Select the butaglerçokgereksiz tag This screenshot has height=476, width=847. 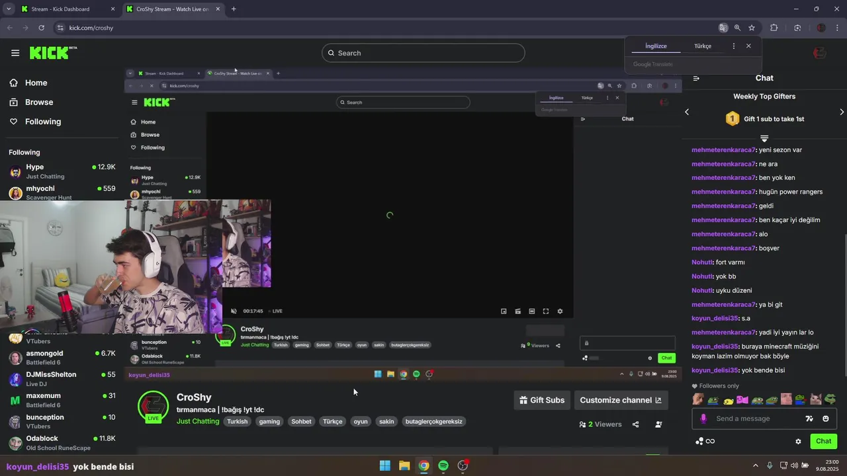coord(434,421)
